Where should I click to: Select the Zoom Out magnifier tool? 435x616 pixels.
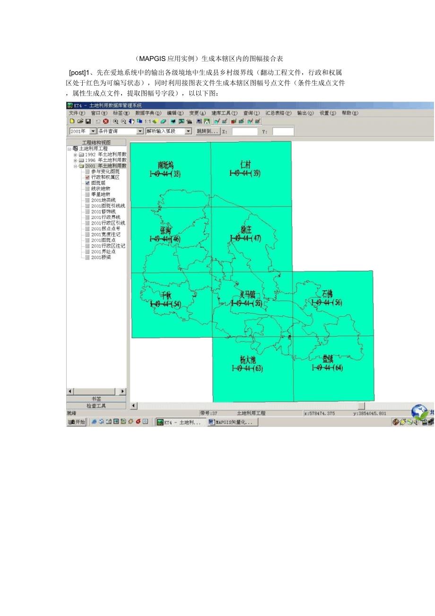point(123,121)
